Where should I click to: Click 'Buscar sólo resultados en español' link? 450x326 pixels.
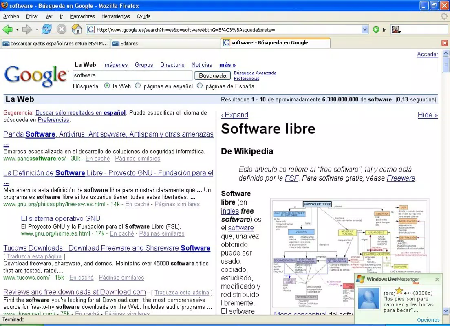click(80, 113)
